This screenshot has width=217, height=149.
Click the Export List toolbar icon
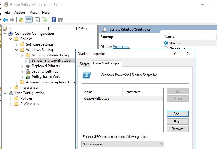pyautogui.click(x=44, y=20)
